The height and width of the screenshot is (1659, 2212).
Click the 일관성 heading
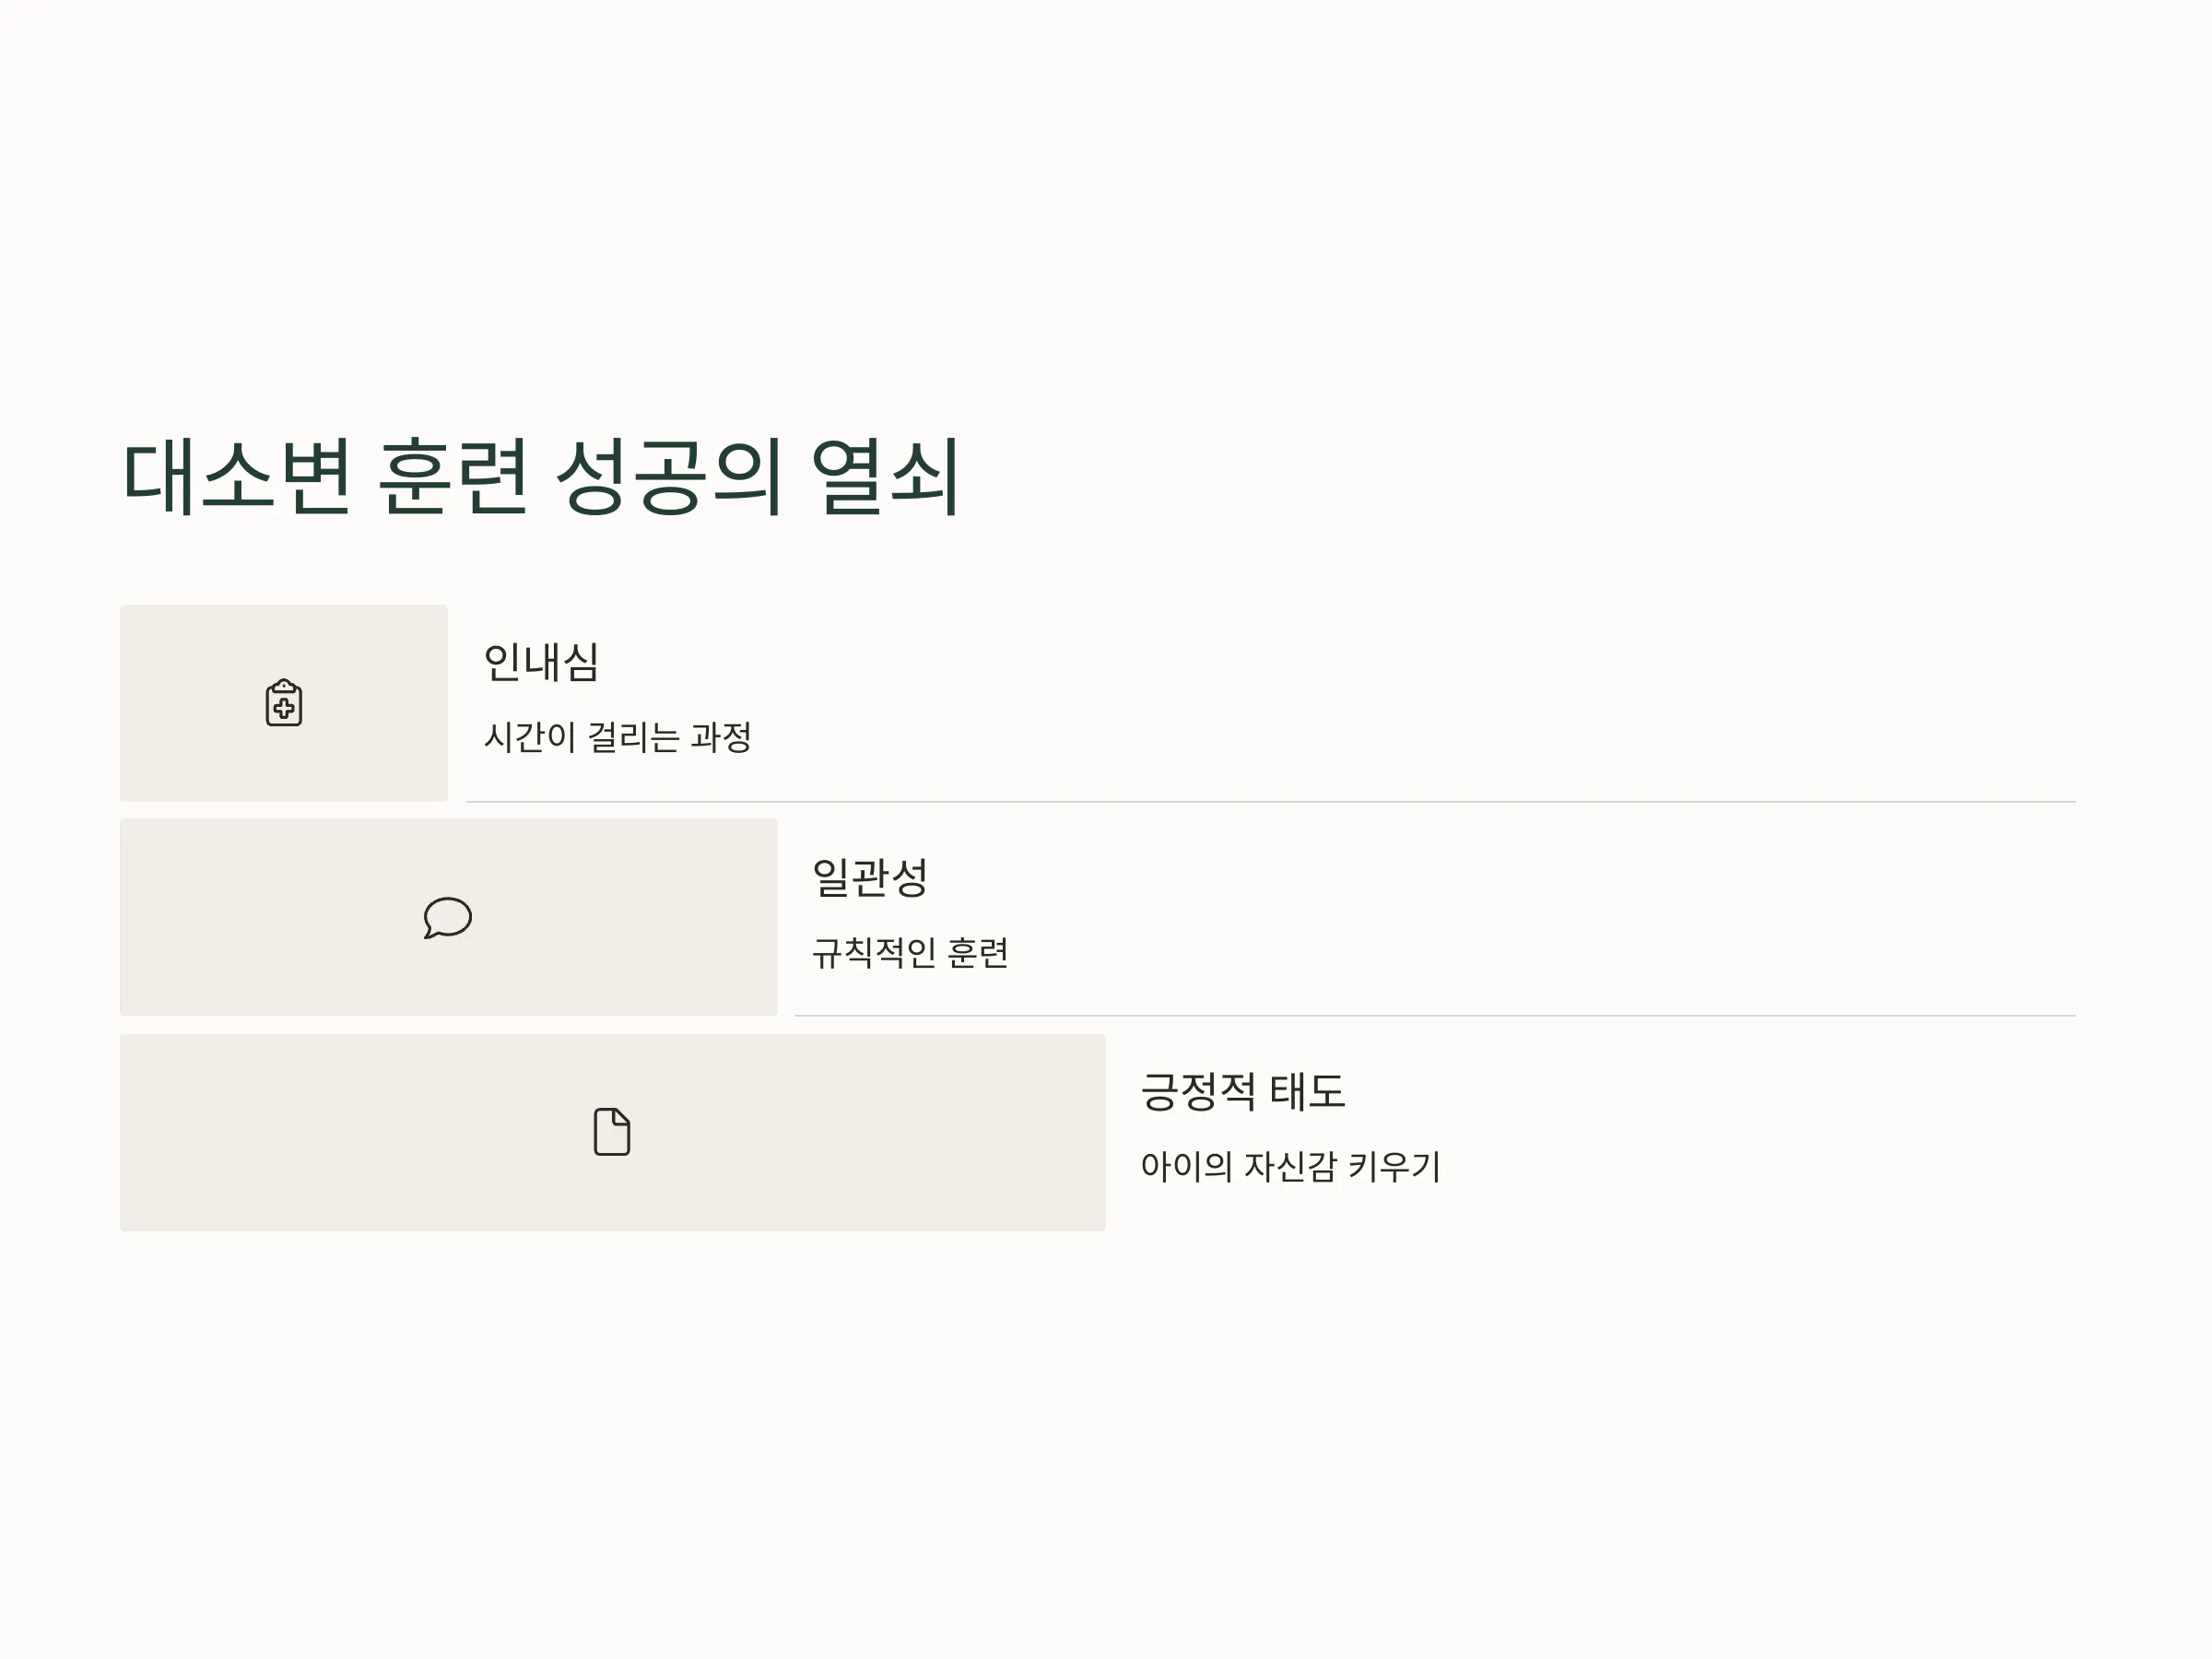point(870,877)
